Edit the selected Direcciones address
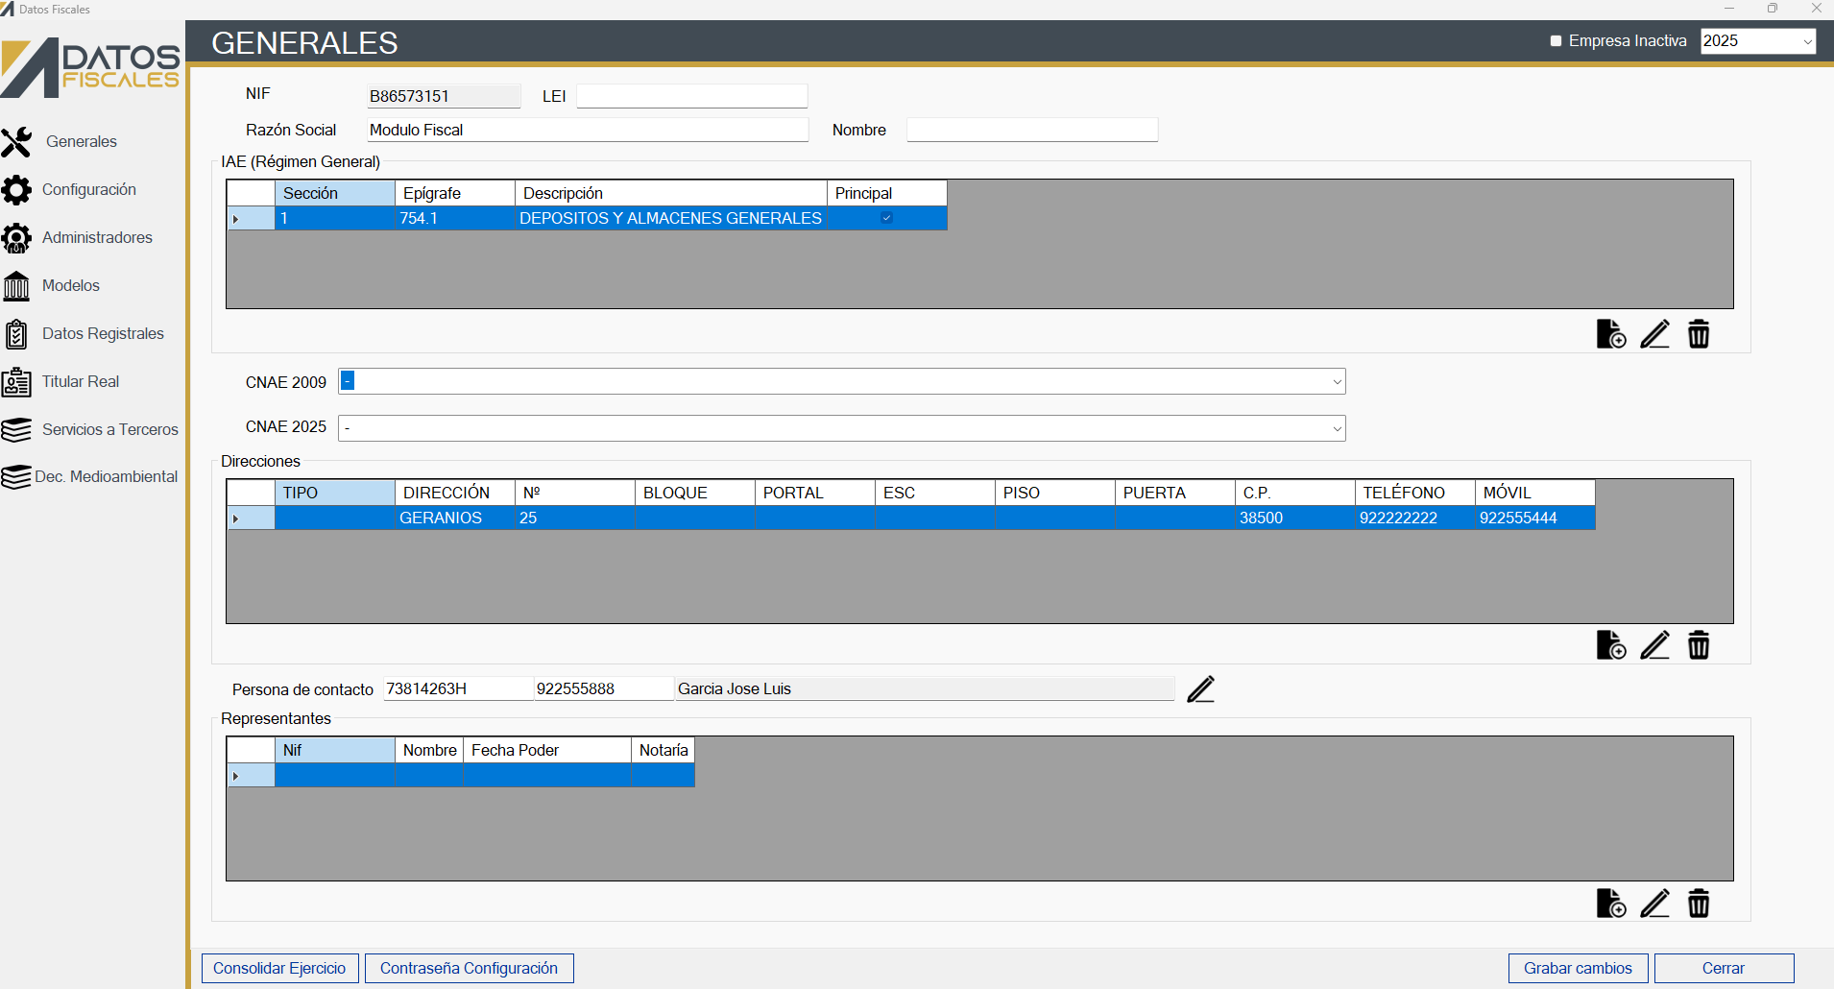The image size is (1834, 989). (x=1654, y=645)
